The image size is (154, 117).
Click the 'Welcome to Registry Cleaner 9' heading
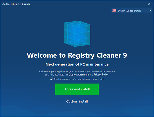click(77, 55)
